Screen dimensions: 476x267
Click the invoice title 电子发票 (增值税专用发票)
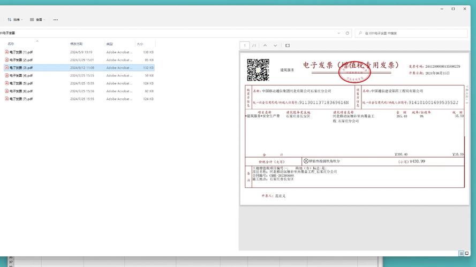pos(351,65)
